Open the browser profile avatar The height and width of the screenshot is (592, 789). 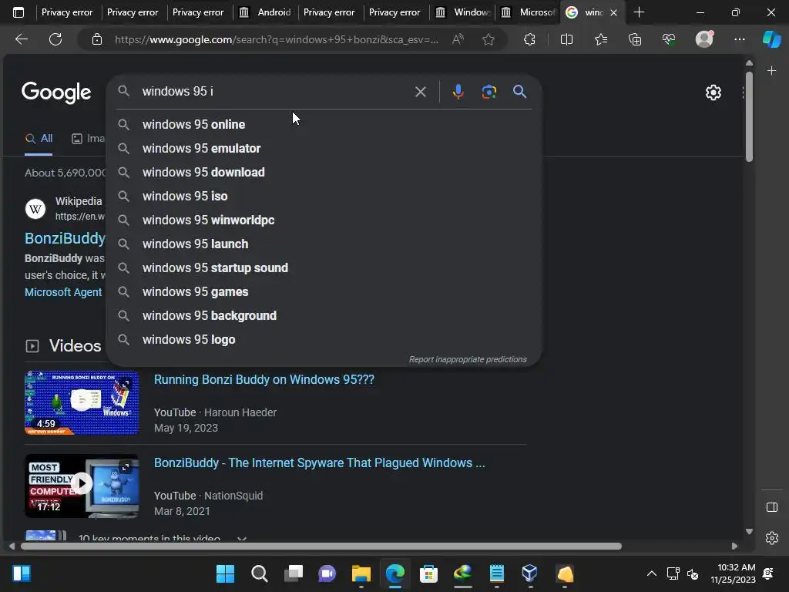coord(704,39)
